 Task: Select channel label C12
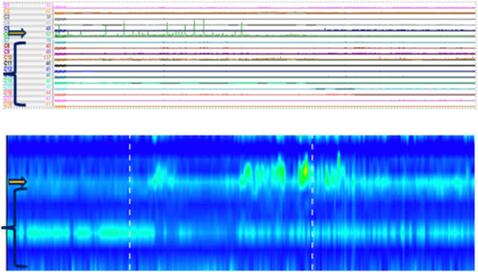pyautogui.click(x=6, y=69)
